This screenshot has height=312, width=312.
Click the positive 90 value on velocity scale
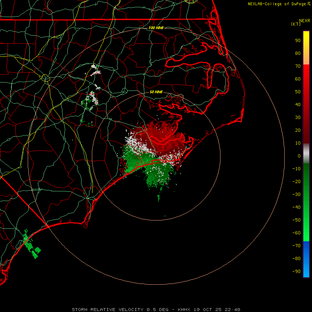(298, 41)
